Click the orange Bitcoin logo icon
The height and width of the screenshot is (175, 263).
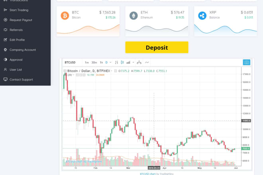(65, 16)
